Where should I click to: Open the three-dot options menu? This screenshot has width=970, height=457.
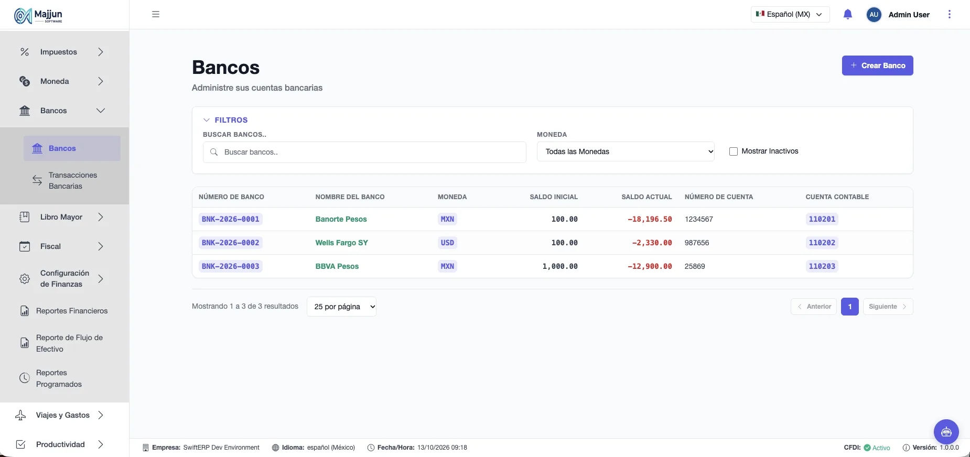[x=949, y=14]
